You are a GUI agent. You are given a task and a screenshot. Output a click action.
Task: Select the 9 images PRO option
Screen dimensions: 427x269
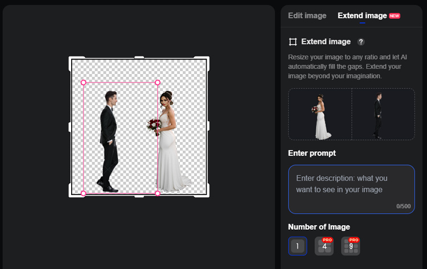(351, 246)
